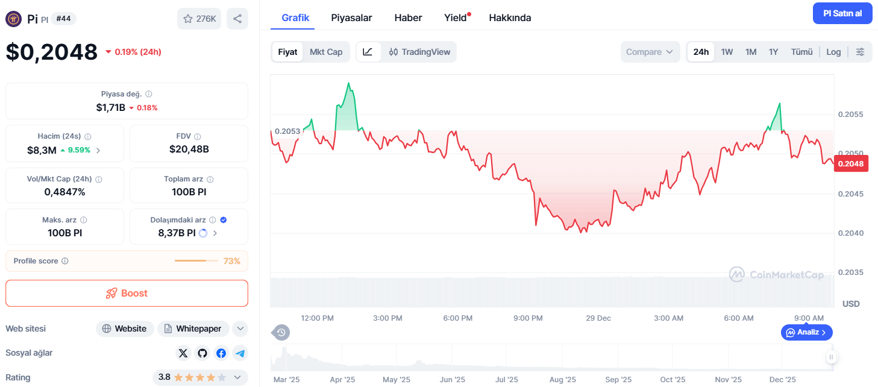Expand Dolaşımdaki arz details chevron
Screen dimensions: 878x387
tap(215, 233)
